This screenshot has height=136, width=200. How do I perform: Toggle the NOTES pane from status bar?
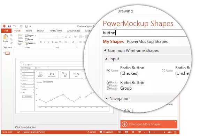point(92,132)
